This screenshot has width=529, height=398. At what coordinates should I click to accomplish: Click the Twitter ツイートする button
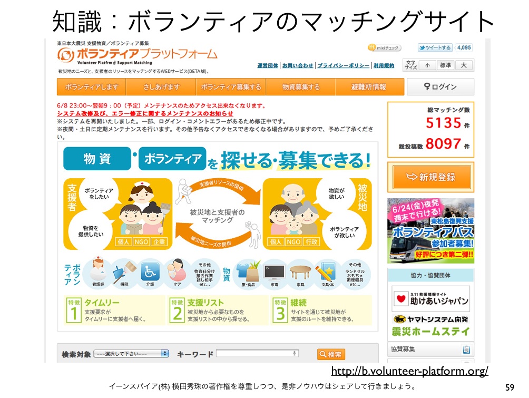coord(435,48)
